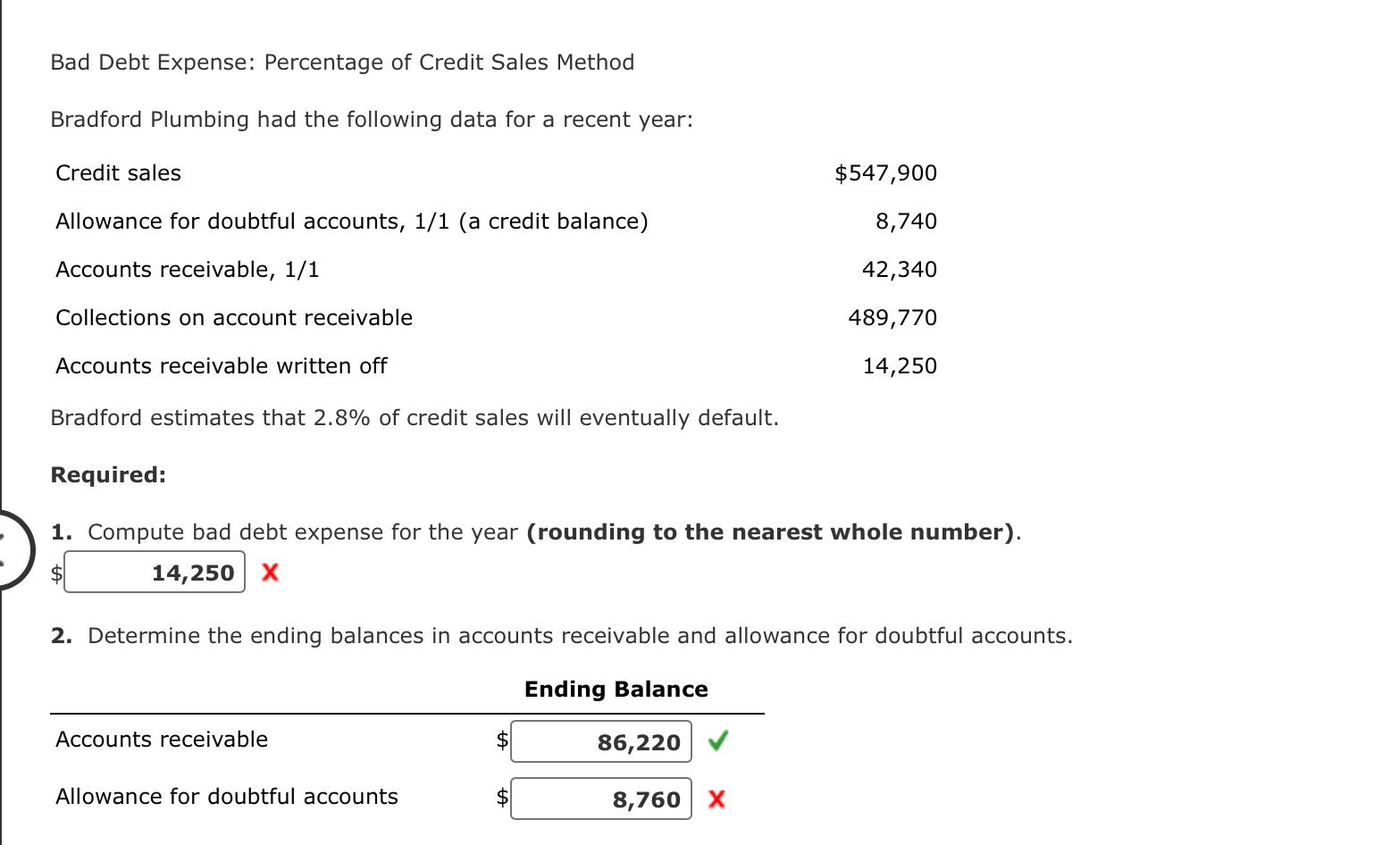Click the Accounts receivable written off value 14,250
Screen dimensions: 1399x845
(x=900, y=365)
